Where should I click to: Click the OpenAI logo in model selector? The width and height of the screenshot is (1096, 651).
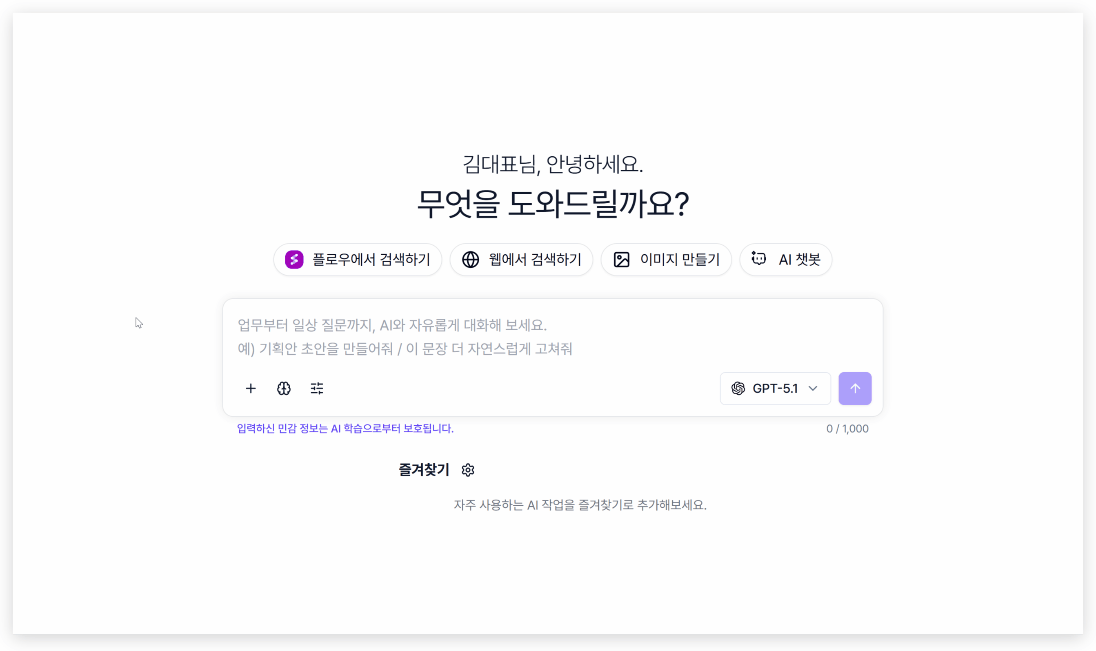coord(738,388)
